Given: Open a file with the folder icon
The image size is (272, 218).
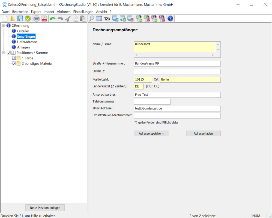Looking at the screenshot, I should [x=13, y=19].
